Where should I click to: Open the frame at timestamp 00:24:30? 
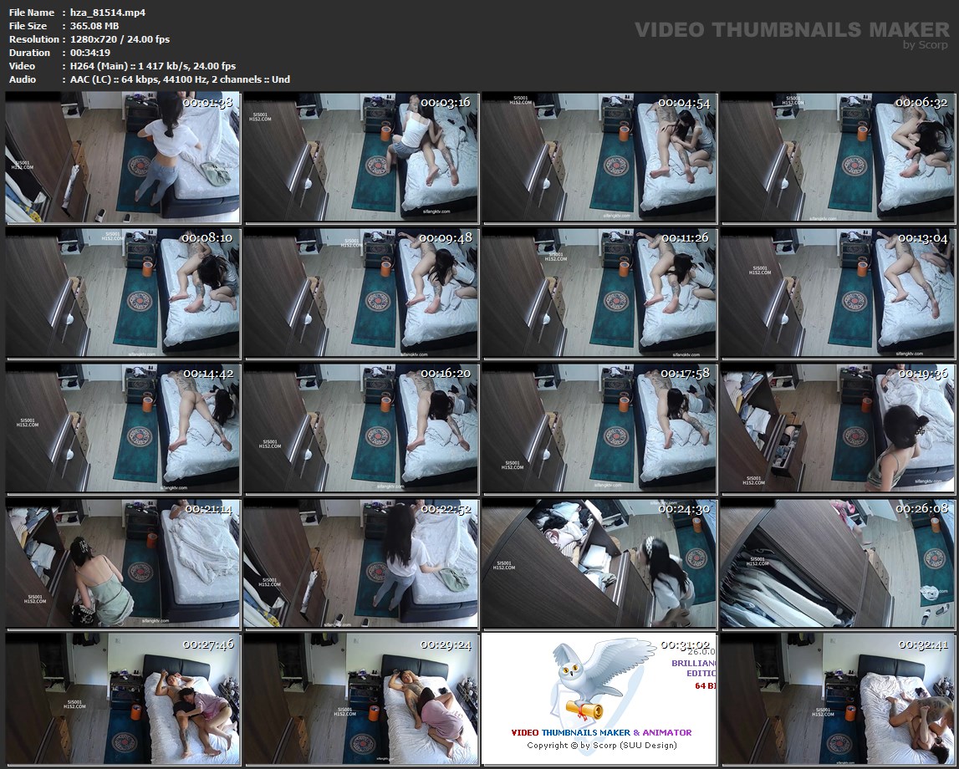pyautogui.click(x=599, y=564)
